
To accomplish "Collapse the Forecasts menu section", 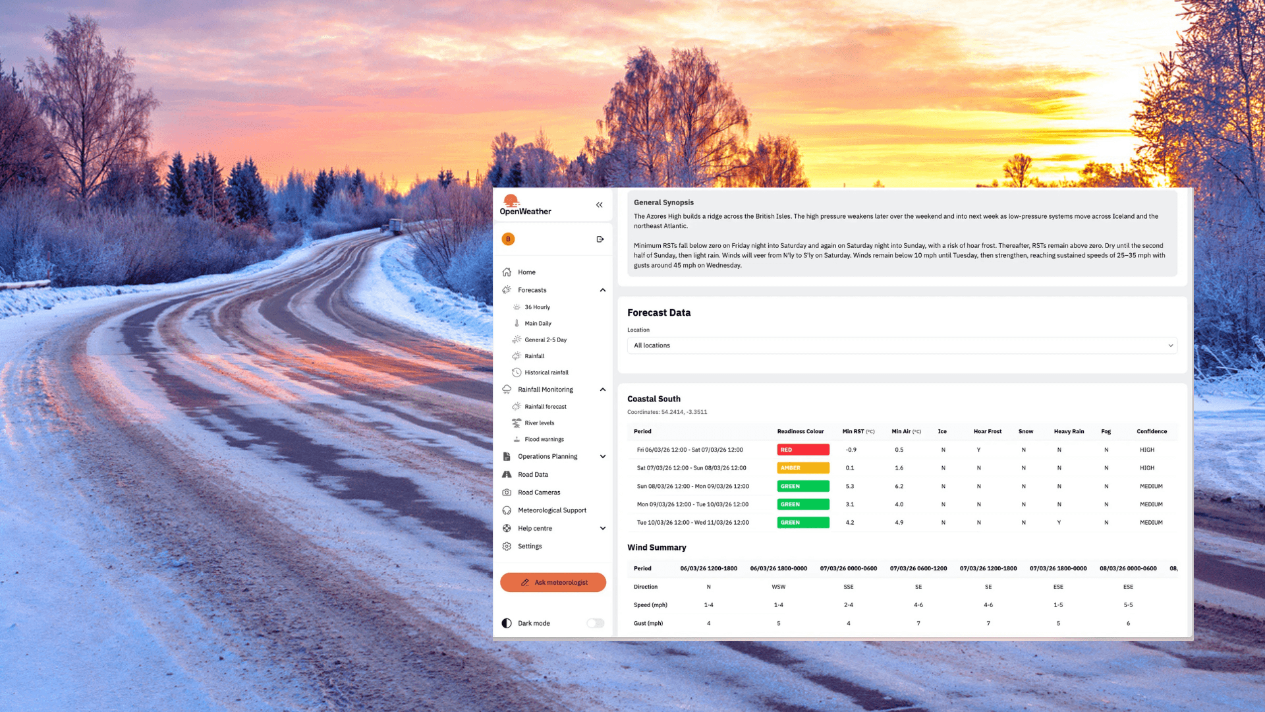I will click(x=602, y=290).
